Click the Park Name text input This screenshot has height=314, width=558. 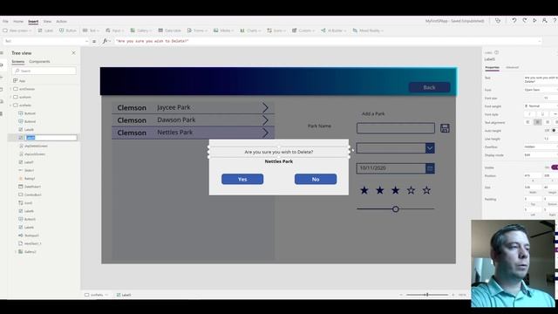(396, 128)
